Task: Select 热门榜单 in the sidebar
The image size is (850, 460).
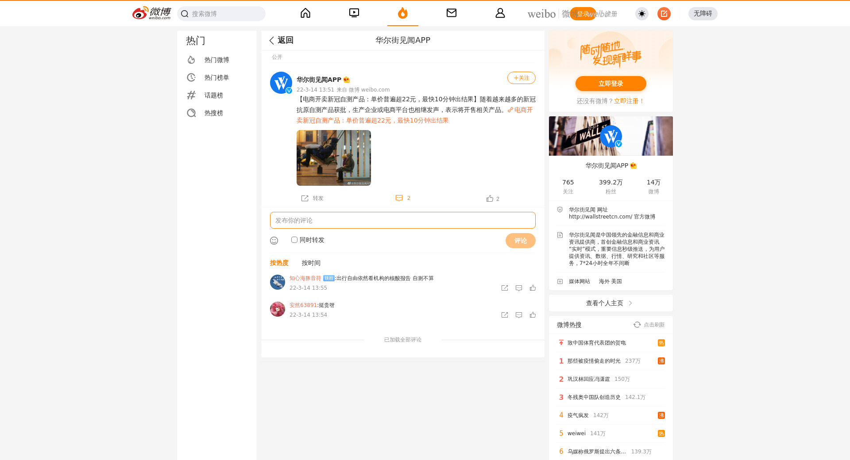Action: (217, 77)
